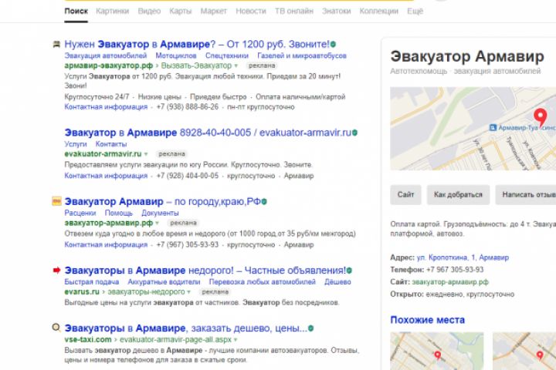Viewport: 556px width, 370px height.
Task: Select the 'Поиск' tab
Action: coord(76,12)
